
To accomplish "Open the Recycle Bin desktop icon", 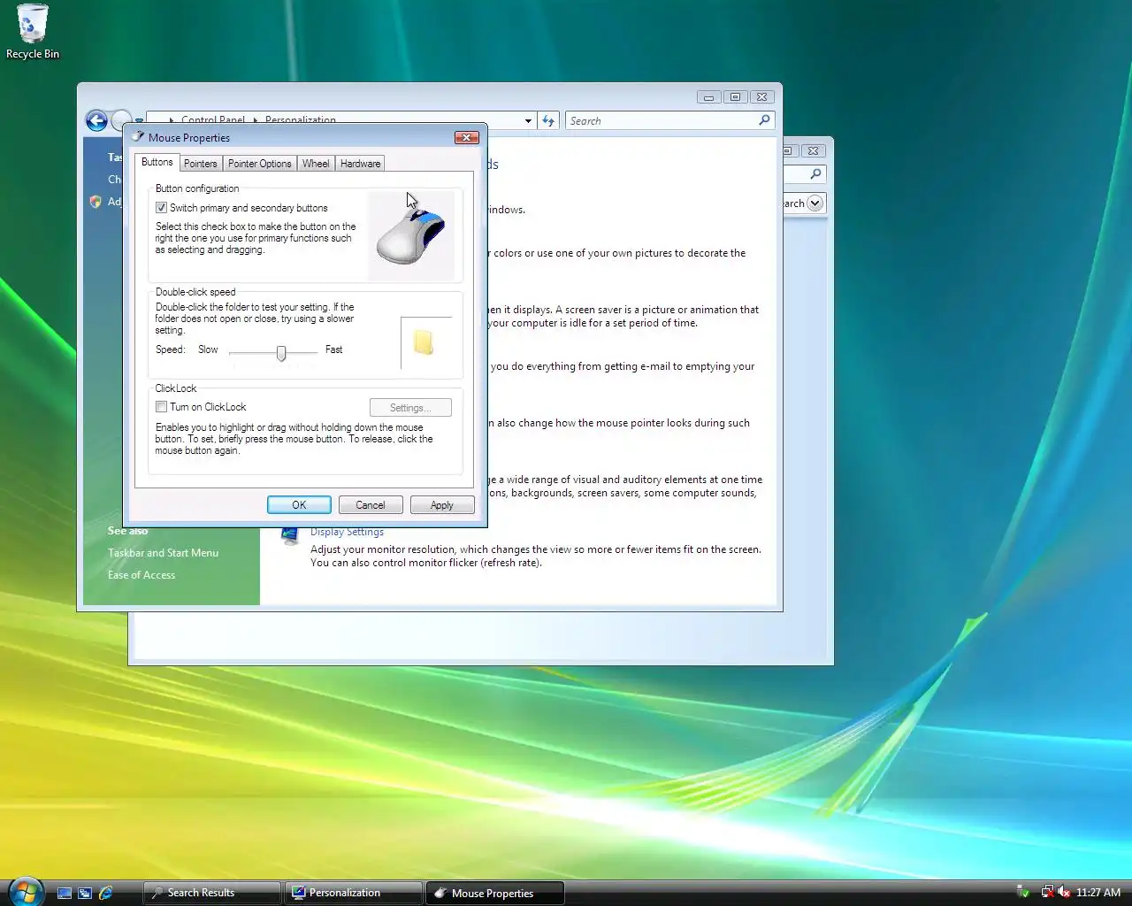I will pyautogui.click(x=32, y=32).
